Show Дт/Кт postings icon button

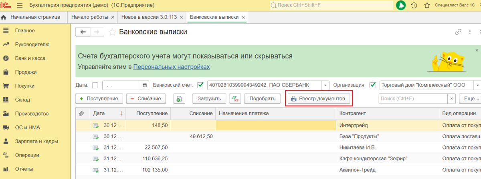236,99
